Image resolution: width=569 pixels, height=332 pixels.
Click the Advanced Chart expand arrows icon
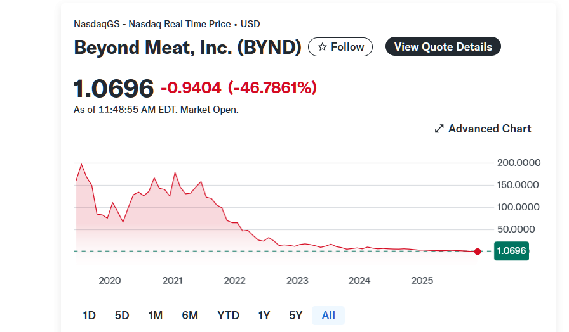point(439,129)
